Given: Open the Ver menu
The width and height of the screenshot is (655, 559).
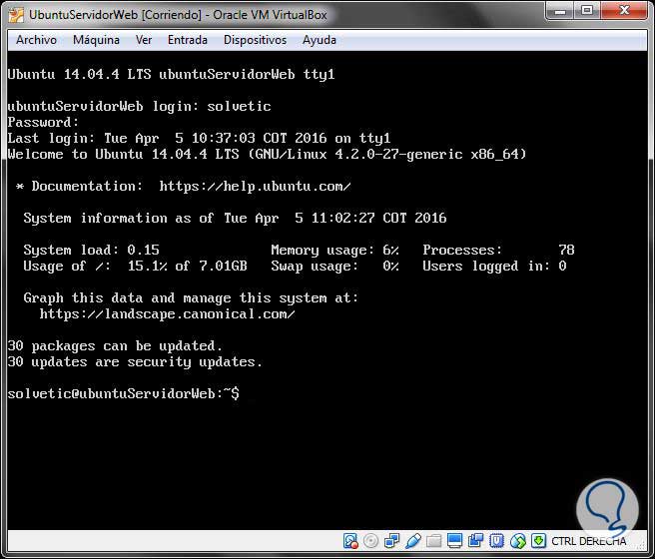Looking at the screenshot, I should (x=144, y=40).
